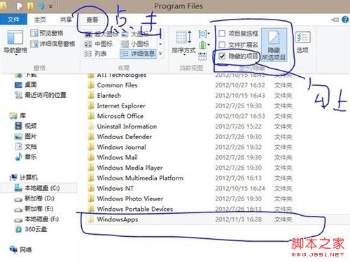Collapse the ribbon with the arrow icon
This screenshot has width=350, height=262.
click(x=335, y=20)
